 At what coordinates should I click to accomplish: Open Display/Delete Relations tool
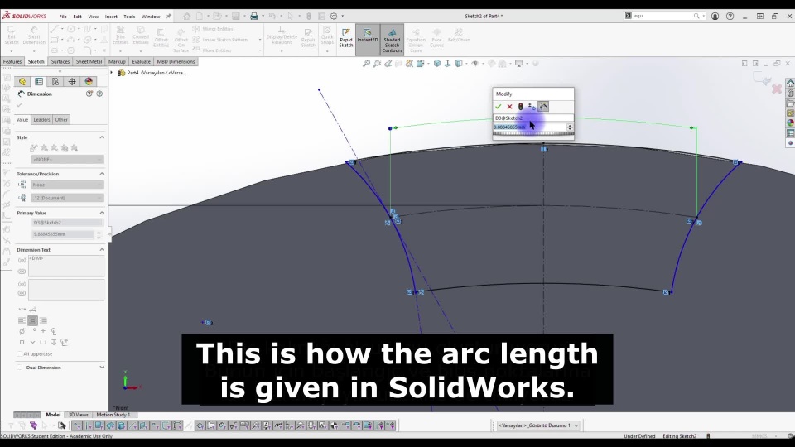(x=282, y=36)
